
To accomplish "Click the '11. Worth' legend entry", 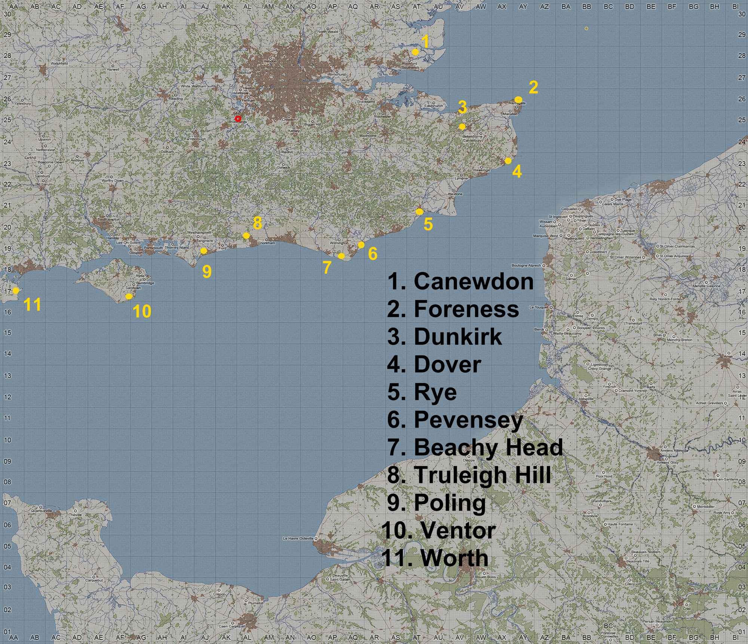I will coord(436,558).
